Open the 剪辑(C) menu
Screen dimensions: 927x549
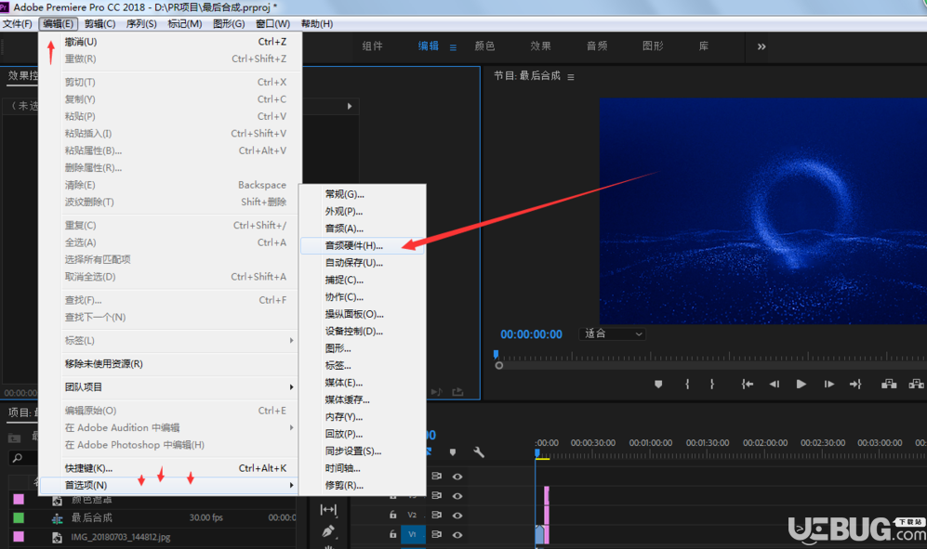pyautogui.click(x=99, y=23)
